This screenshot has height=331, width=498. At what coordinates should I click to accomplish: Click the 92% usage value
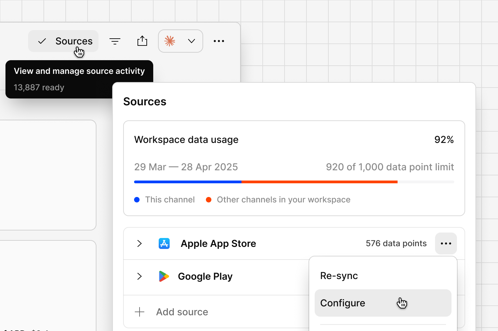pyautogui.click(x=444, y=140)
